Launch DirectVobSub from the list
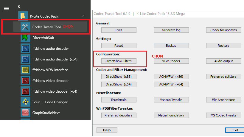 pos(43,38)
